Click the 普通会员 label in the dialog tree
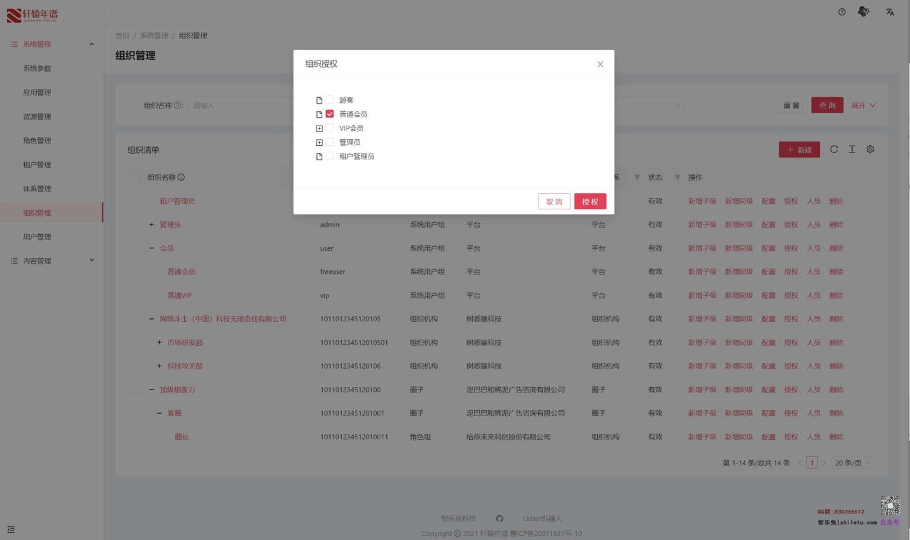 pos(353,114)
